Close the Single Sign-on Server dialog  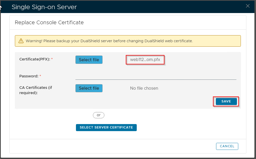pos(248,6)
